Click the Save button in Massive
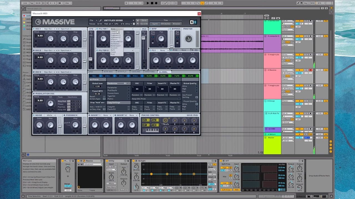Screen dimensions: 355x199 [144, 20]
